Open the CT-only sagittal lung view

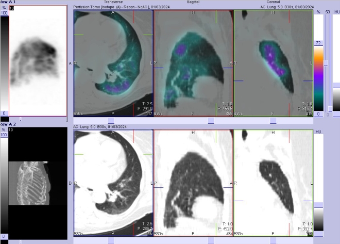point(193,183)
